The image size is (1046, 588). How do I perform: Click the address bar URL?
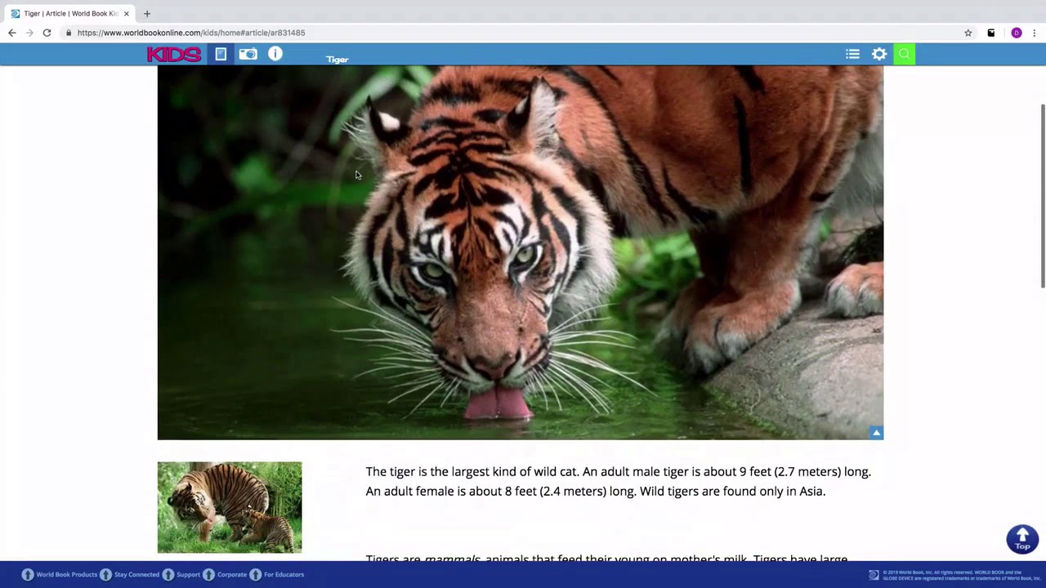[x=191, y=33]
